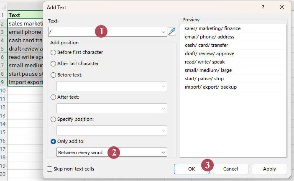Close the Add Text dialog
The image size is (294, 181).
281,7
